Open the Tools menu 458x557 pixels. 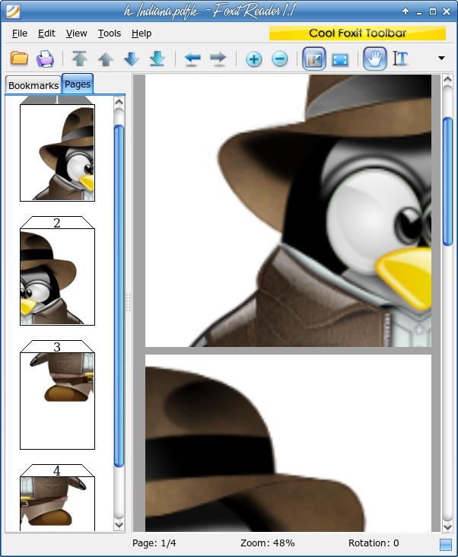pos(110,33)
